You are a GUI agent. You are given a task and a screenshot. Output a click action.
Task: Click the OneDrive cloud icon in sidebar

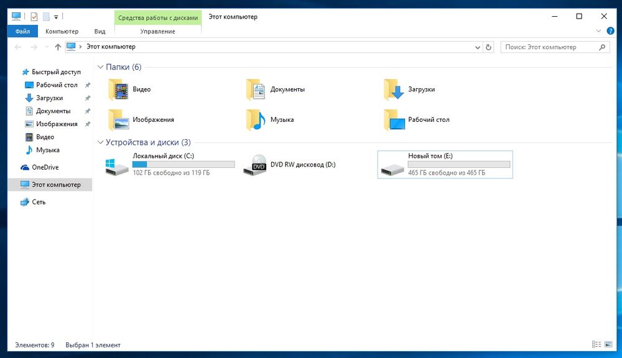tap(25, 167)
